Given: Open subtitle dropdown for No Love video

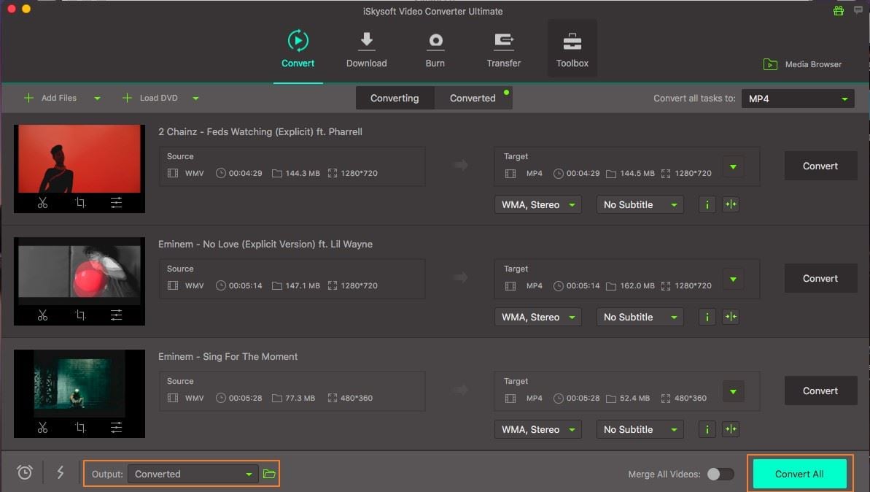Looking at the screenshot, I should 640,317.
